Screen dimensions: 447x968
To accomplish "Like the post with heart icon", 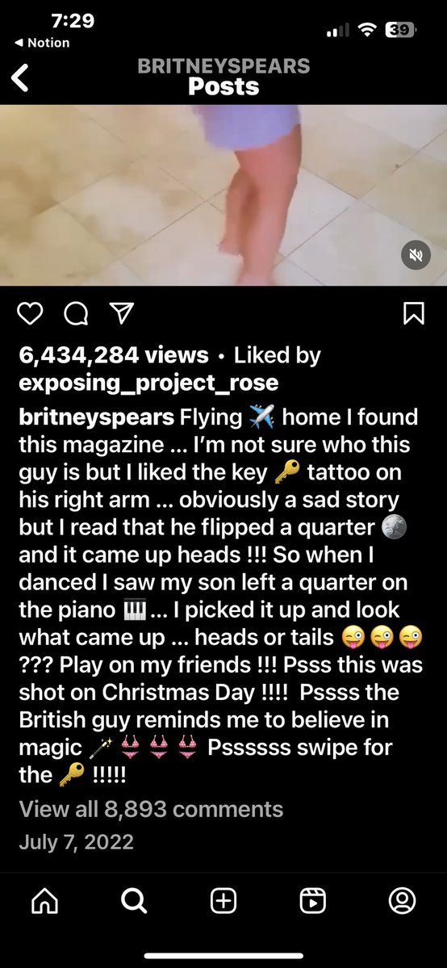I will 30,313.
